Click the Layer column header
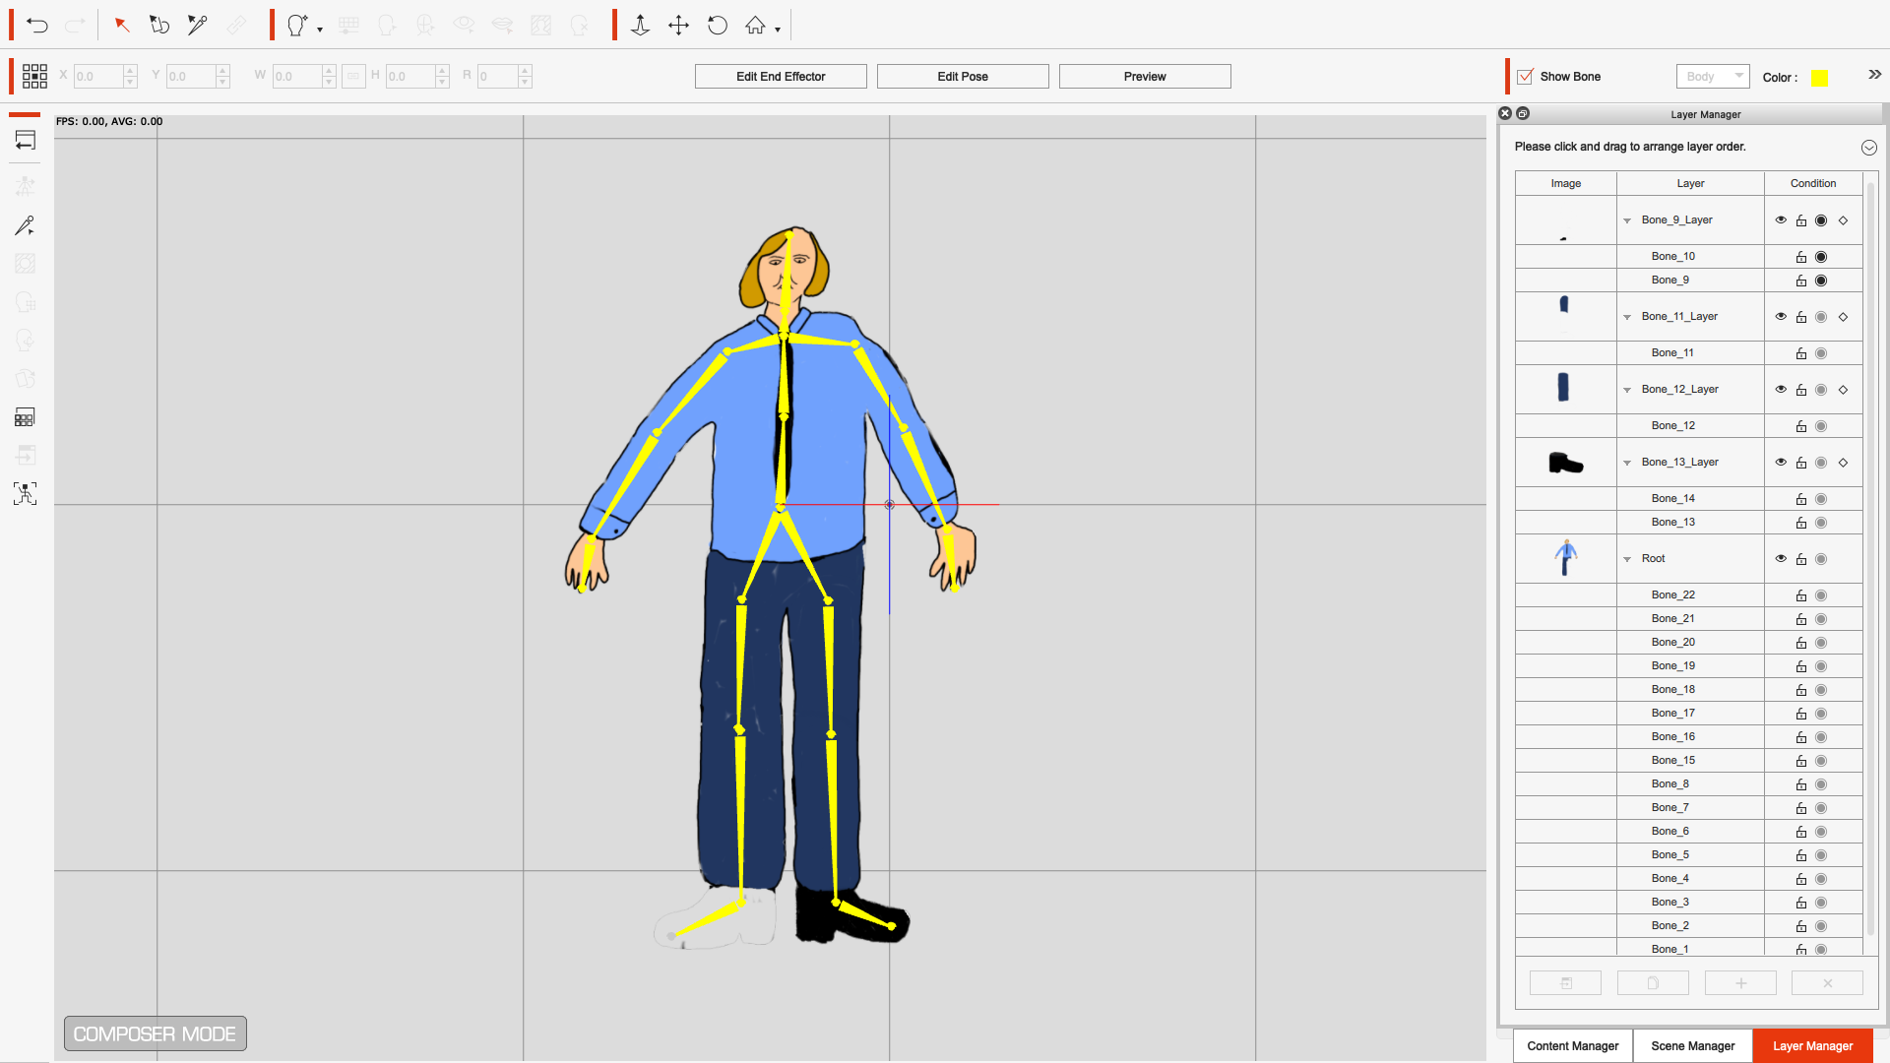This screenshot has height=1063, width=1890. pyautogui.click(x=1690, y=184)
